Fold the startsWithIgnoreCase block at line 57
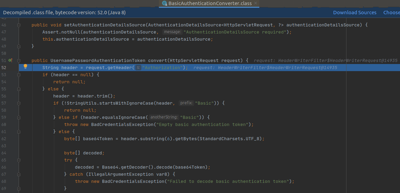The image size is (400, 193). point(19,103)
